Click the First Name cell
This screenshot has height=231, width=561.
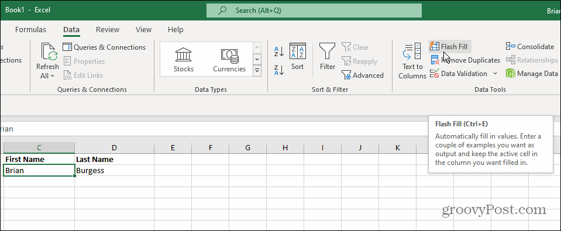[x=39, y=159]
